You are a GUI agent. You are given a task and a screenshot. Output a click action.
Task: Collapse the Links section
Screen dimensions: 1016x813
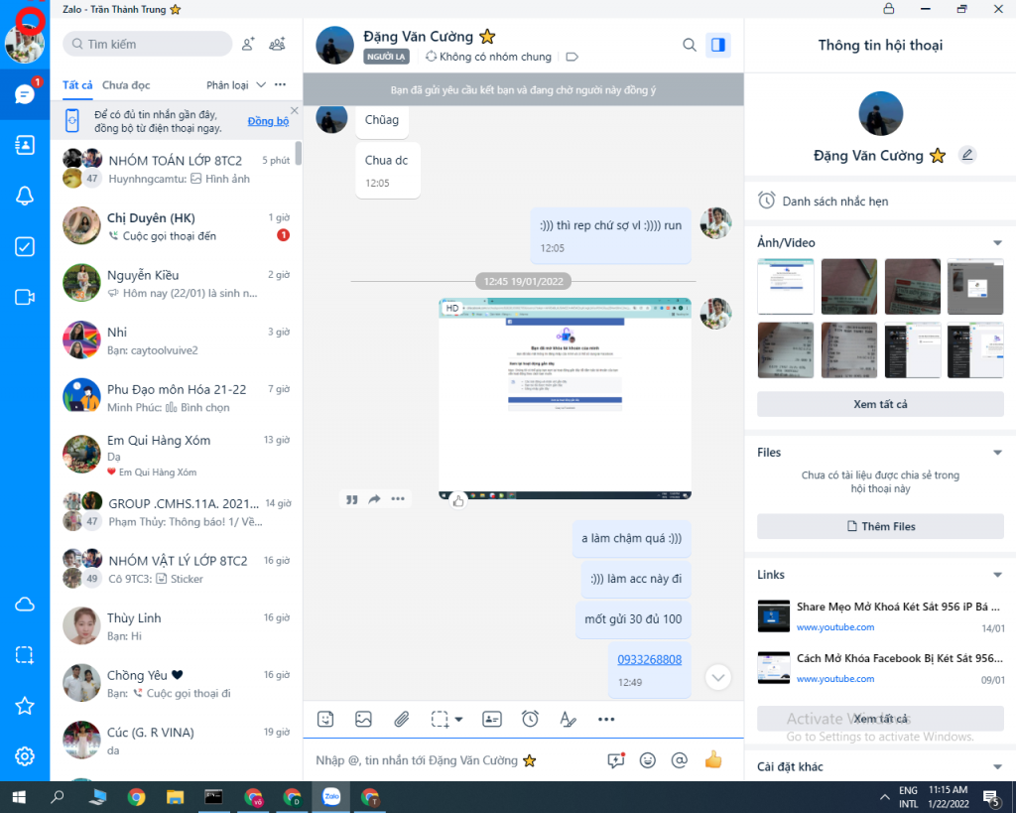pos(997,575)
